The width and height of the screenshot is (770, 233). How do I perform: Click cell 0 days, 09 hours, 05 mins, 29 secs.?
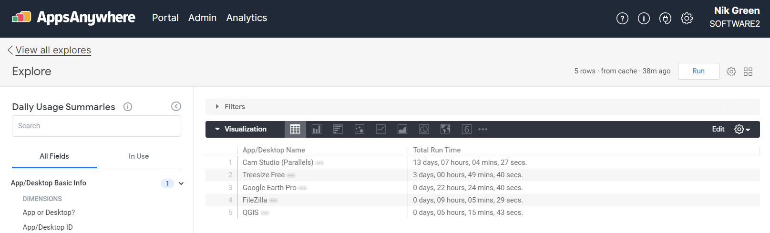(468, 200)
